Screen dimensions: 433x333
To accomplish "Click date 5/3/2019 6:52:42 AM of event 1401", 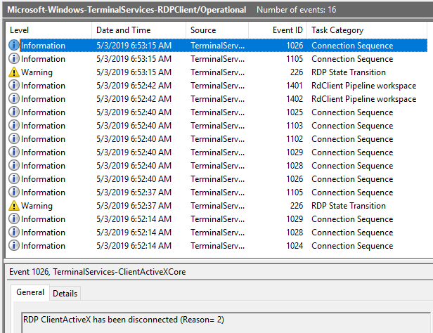I will tap(134, 86).
